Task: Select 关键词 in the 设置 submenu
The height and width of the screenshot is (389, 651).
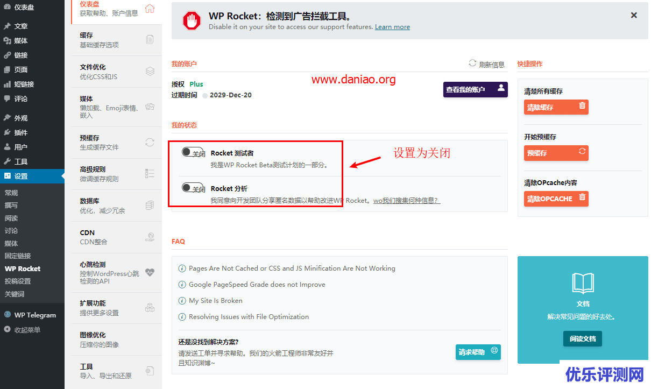Action: point(15,294)
